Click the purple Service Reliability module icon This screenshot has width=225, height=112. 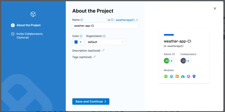[x=188, y=76]
